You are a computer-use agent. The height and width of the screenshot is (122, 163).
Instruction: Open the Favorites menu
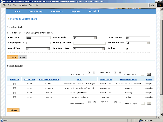click(23, 5)
